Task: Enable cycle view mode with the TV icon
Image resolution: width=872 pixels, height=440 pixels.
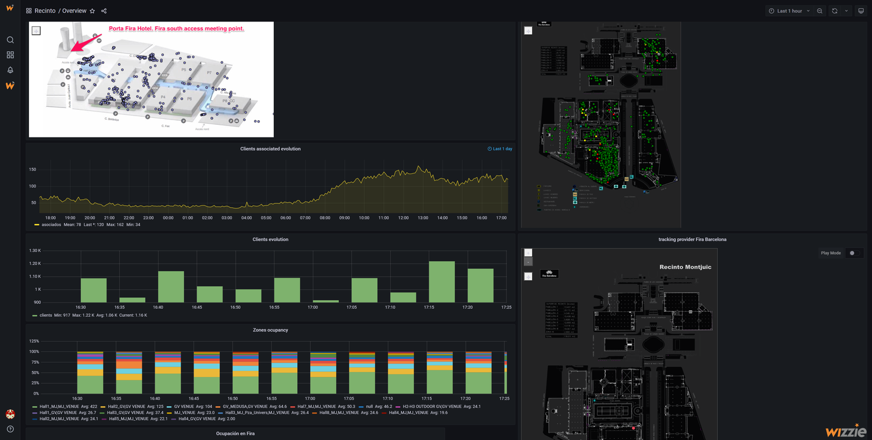Action: 861,10
